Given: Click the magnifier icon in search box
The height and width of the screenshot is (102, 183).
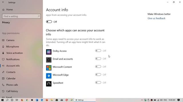Looking at the screenshot, I should 39,16.
